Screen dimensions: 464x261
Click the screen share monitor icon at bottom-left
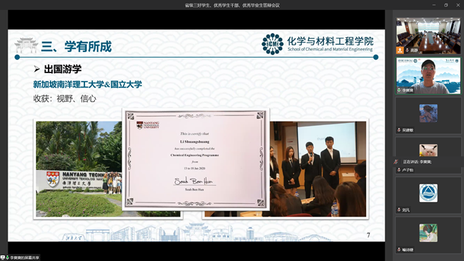pos(3,257)
